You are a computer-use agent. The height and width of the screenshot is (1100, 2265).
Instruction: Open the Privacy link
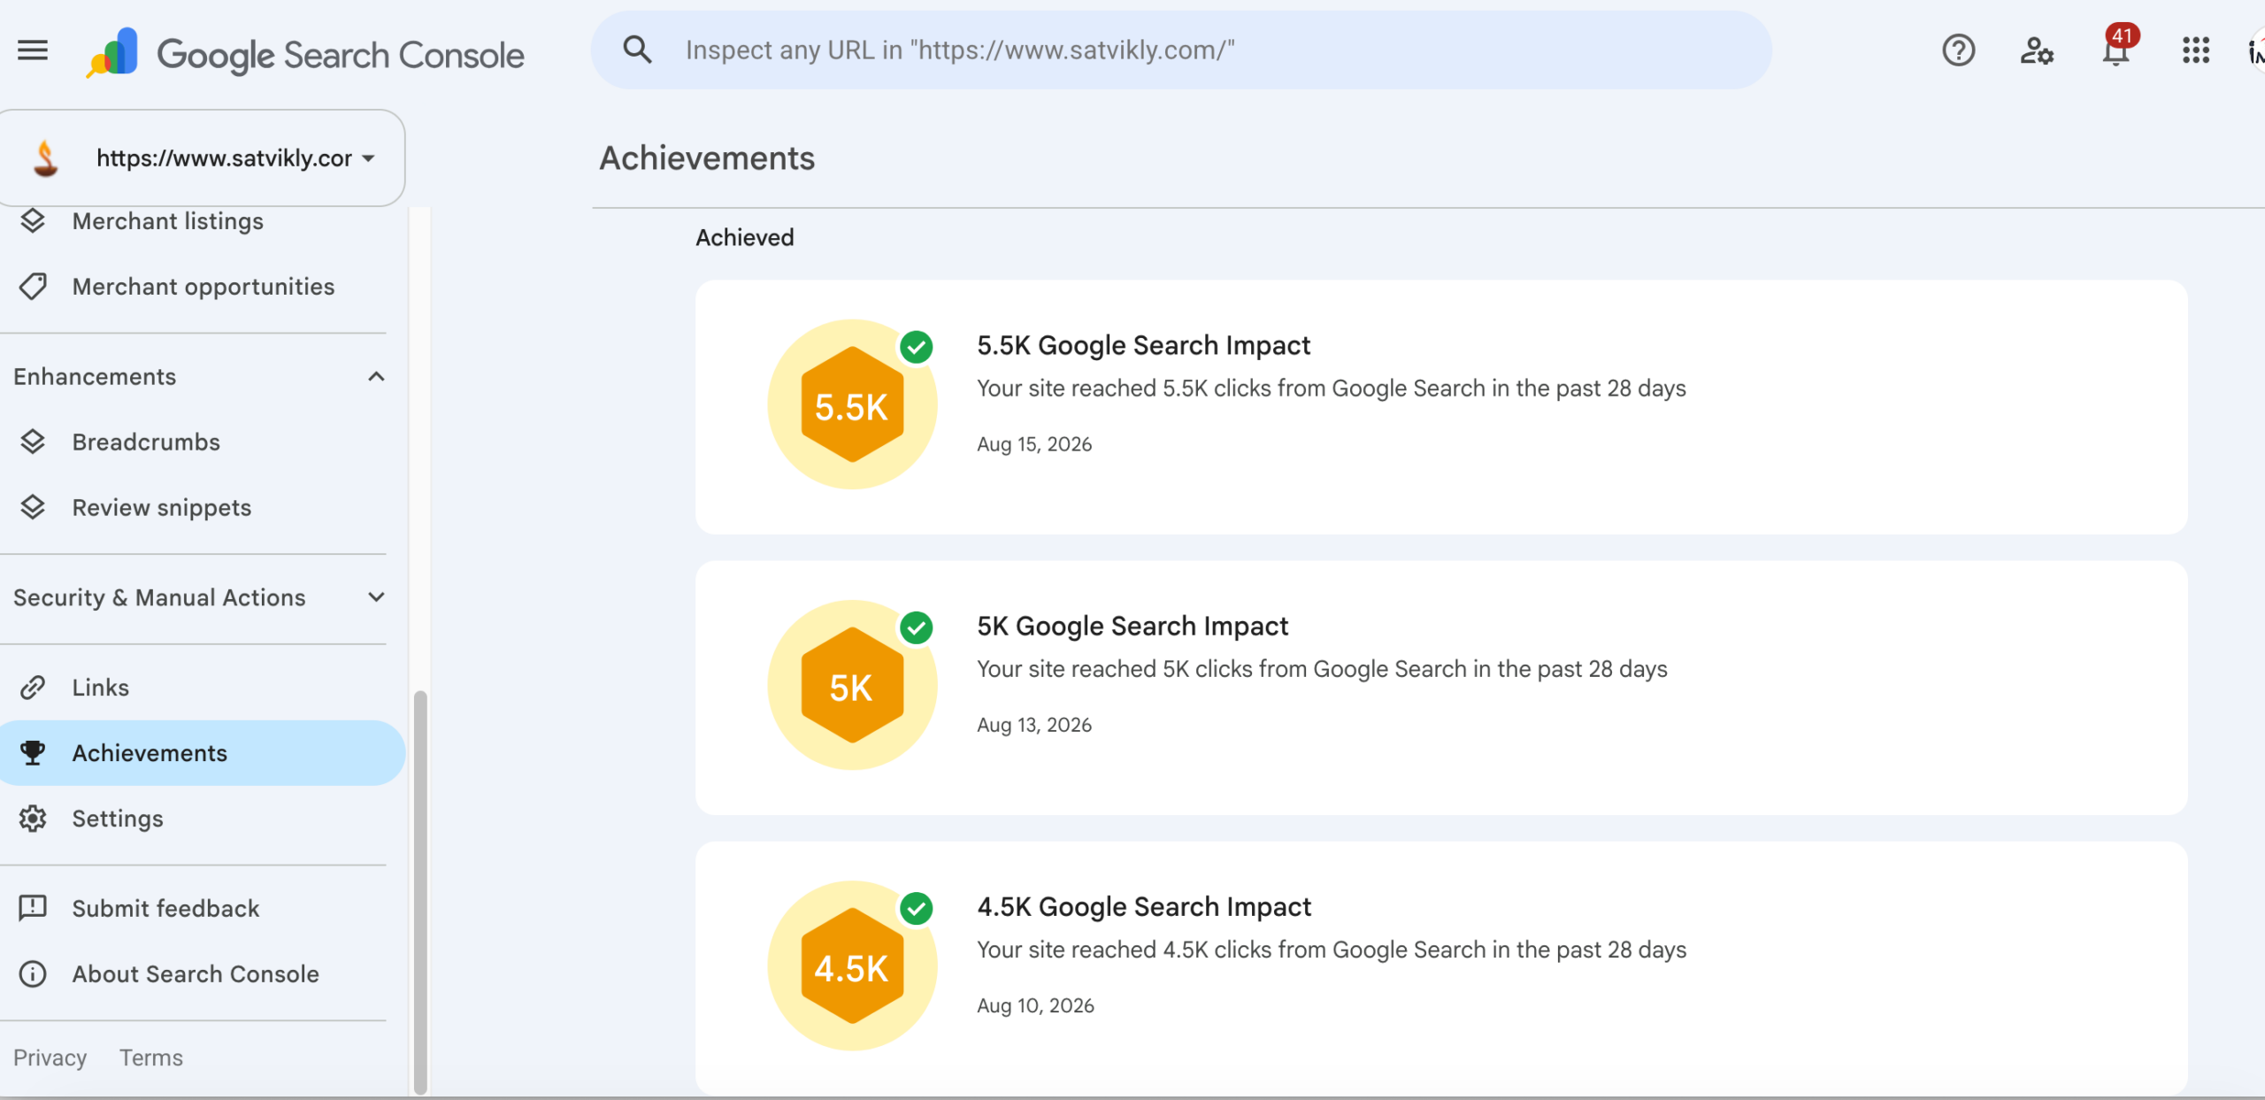tap(50, 1058)
